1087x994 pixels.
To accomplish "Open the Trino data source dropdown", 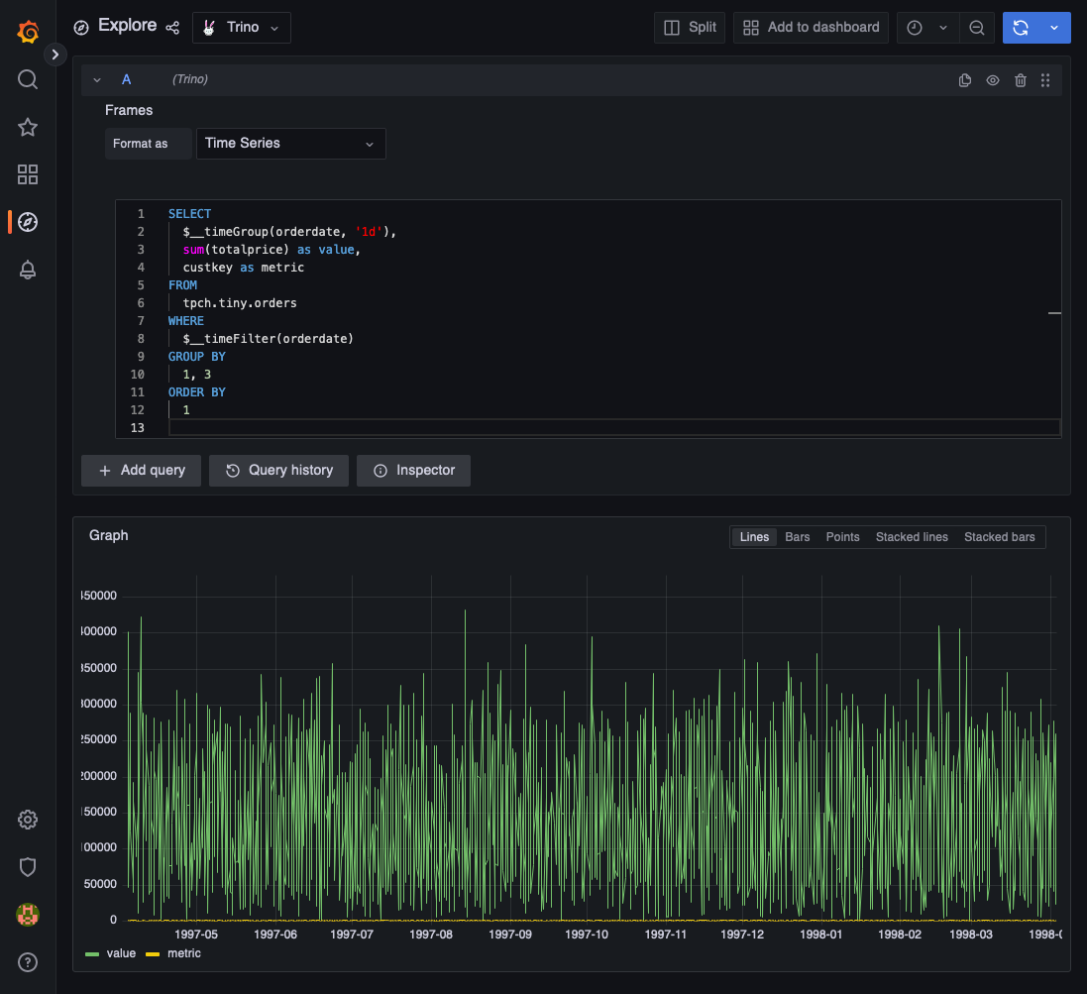I will (242, 28).
